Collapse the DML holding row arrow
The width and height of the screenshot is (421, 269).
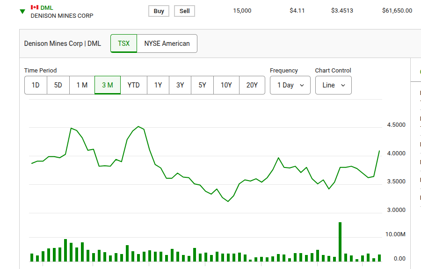[22, 12]
